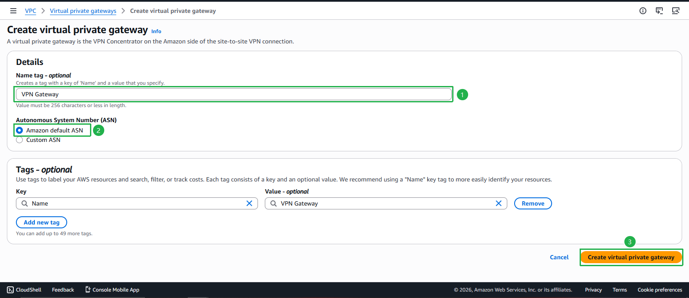This screenshot has height=298, width=689.
Task: Create the virtual private gateway
Action: coord(631,257)
